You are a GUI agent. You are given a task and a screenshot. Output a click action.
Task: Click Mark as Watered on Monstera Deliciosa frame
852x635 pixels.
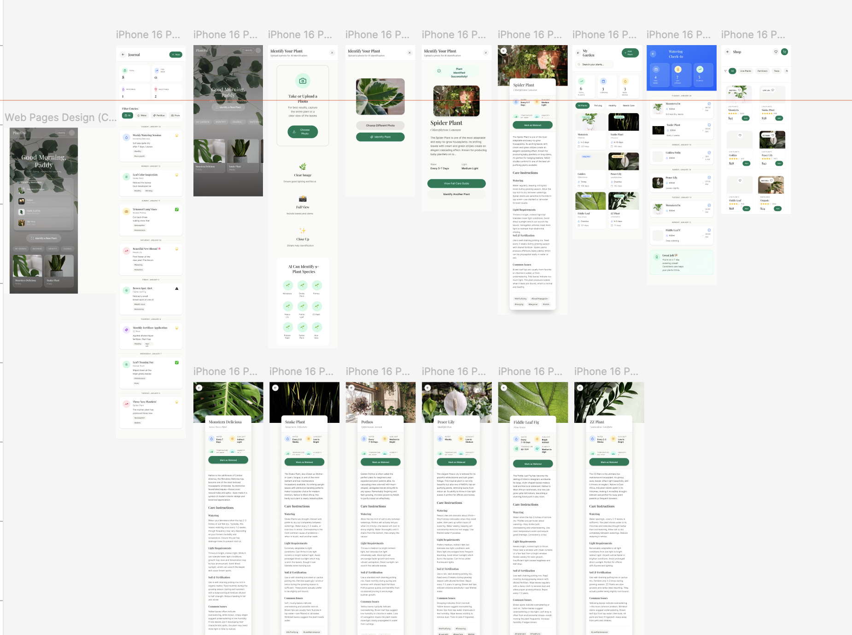tap(228, 460)
